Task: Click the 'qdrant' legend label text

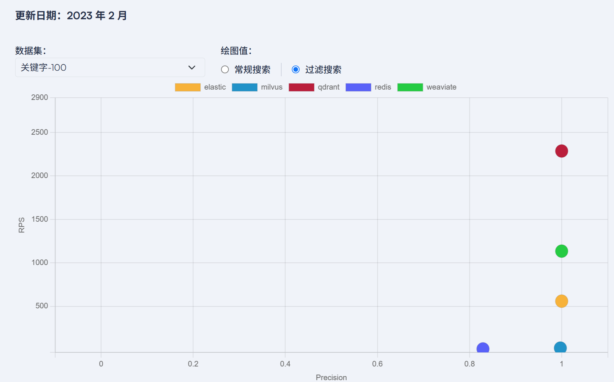Action: click(328, 87)
